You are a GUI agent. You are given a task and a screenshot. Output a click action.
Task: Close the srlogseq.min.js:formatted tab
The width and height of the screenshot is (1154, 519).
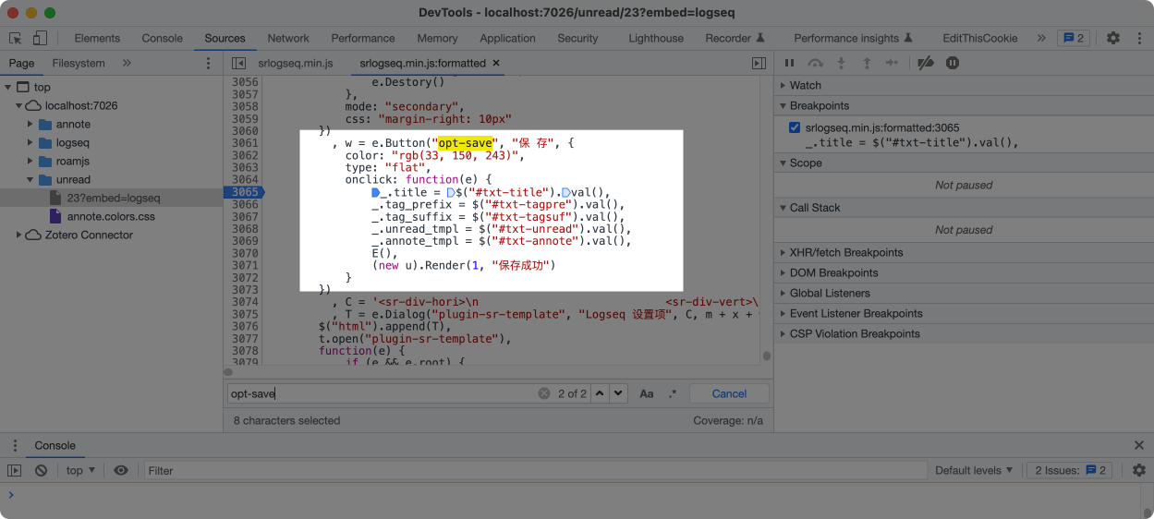[496, 63]
